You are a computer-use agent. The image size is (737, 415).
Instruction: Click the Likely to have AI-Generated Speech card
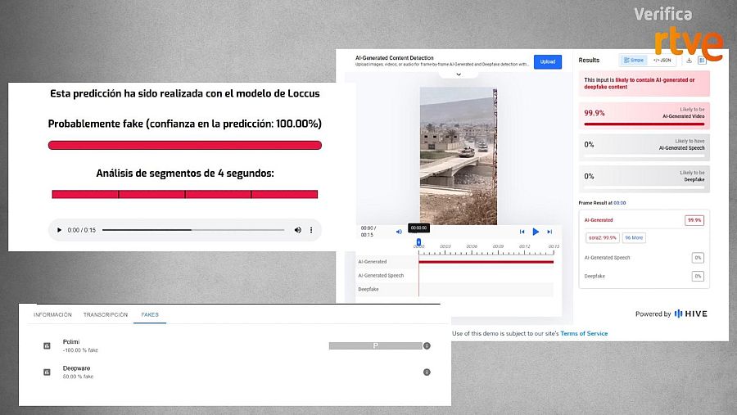(644, 147)
